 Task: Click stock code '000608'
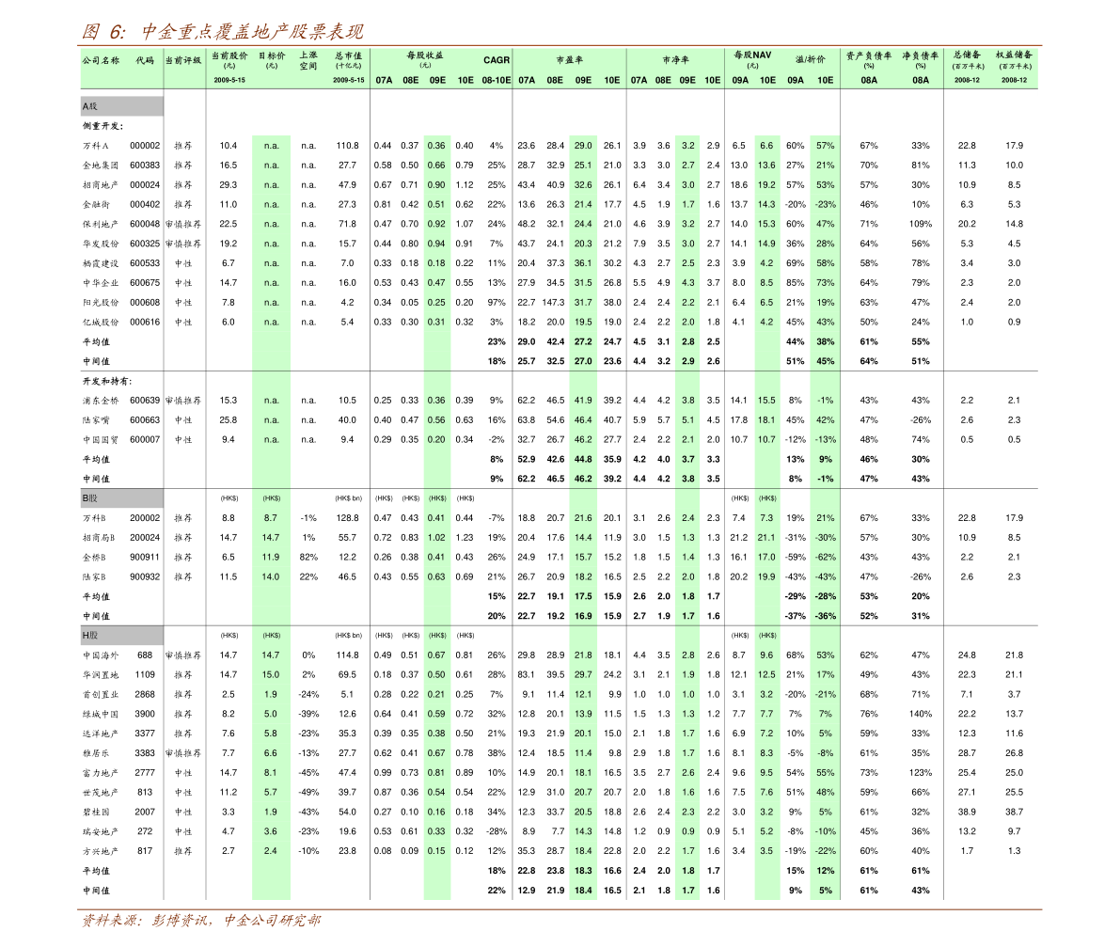(x=145, y=302)
